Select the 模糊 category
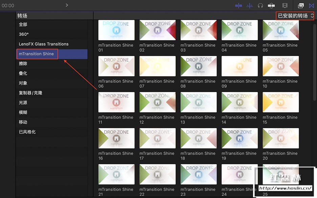317x198 pixels. click(x=52, y=112)
